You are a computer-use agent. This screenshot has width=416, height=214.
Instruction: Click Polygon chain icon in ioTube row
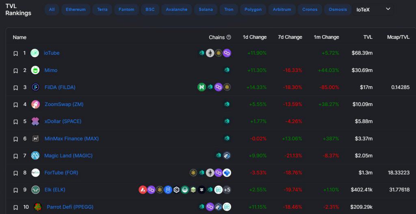pos(227,53)
